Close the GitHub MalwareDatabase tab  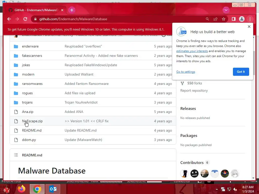[x=62, y=10]
